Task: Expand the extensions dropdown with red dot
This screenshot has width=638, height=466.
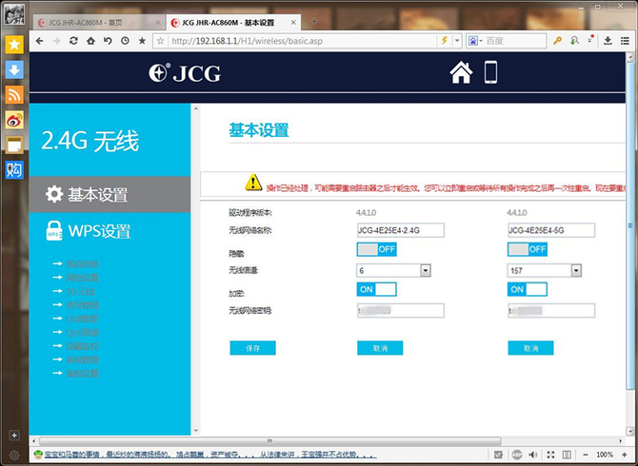Action: (x=590, y=40)
